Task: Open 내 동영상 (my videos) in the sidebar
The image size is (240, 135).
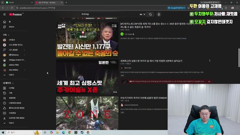Action: click(x=9, y=113)
